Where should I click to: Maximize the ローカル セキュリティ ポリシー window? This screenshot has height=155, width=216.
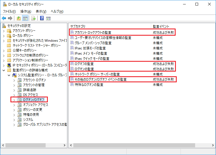197,4
